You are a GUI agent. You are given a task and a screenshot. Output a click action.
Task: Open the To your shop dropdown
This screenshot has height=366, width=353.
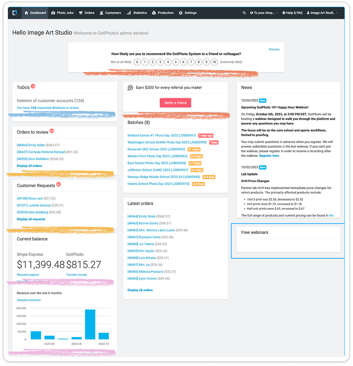pos(264,13)
